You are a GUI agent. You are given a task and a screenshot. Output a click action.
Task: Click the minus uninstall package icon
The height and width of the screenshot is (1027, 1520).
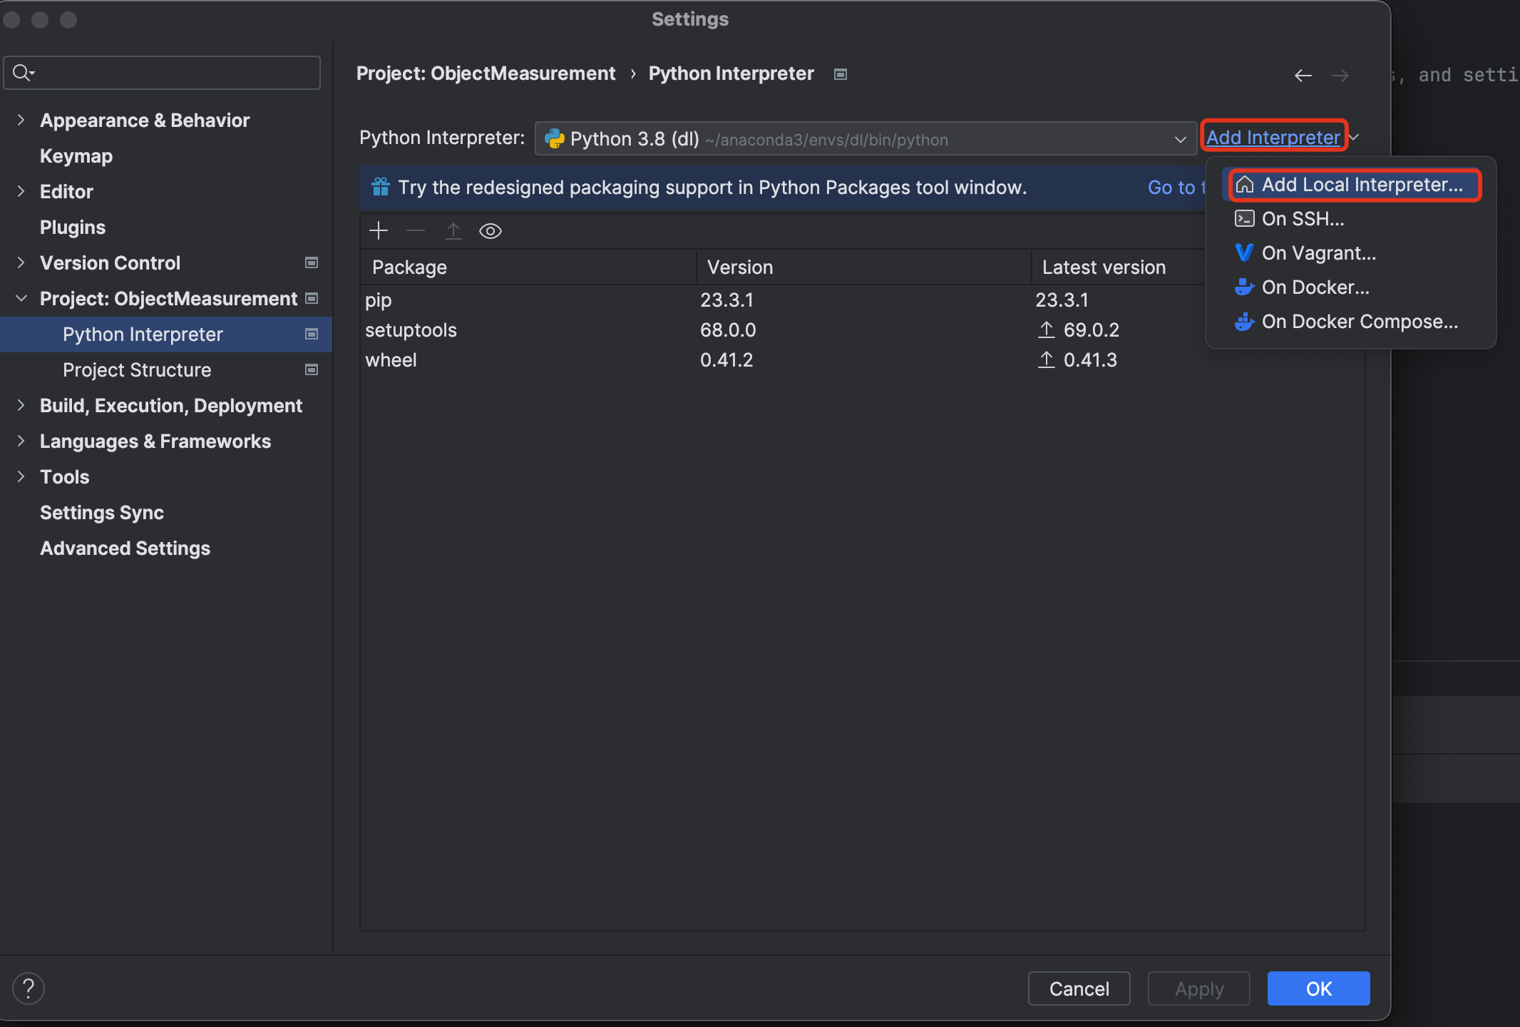[x=416, y=230]
